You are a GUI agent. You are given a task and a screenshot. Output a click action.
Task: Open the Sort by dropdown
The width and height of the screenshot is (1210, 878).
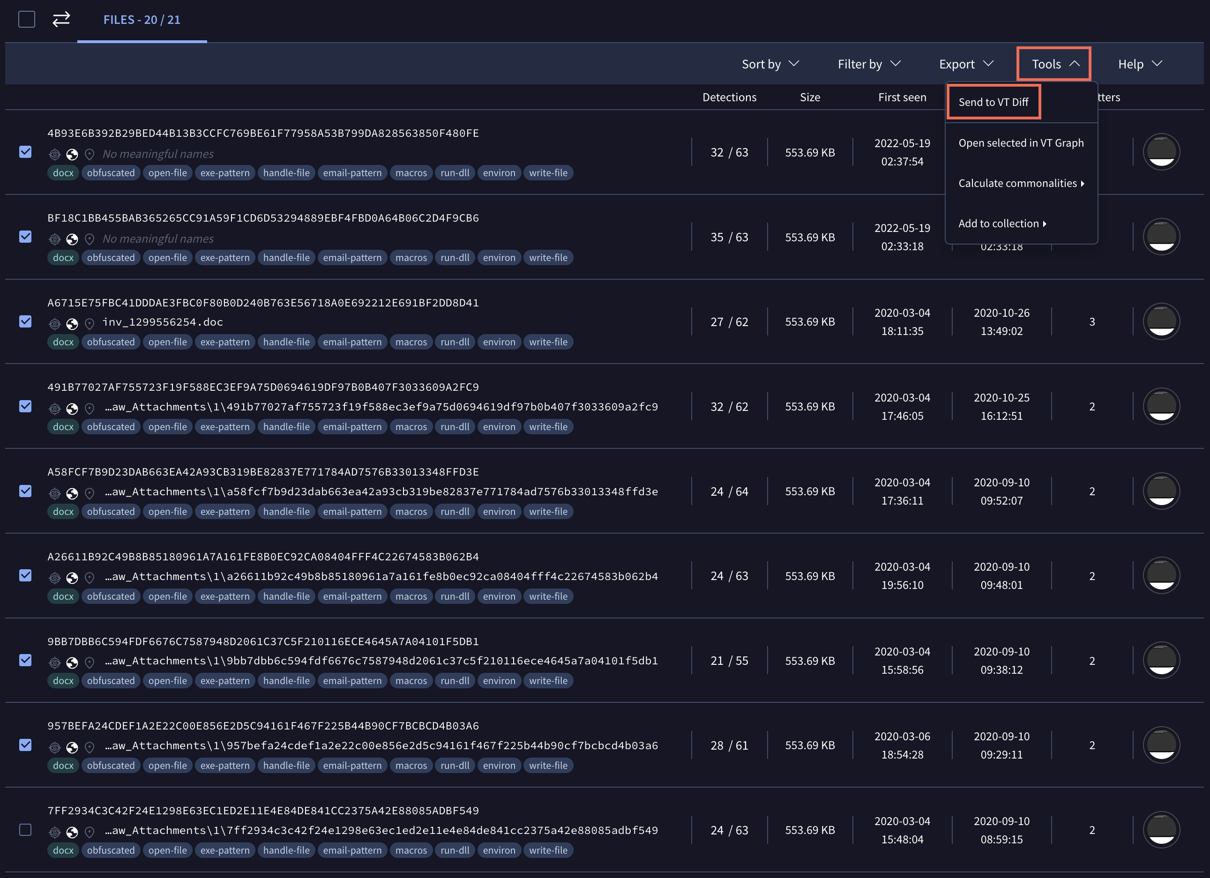pyautogui.click(x=770, y=64)
